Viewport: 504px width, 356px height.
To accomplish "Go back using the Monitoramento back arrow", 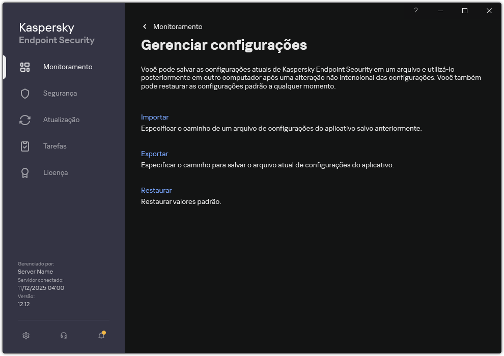I will [x=145, y=26].
